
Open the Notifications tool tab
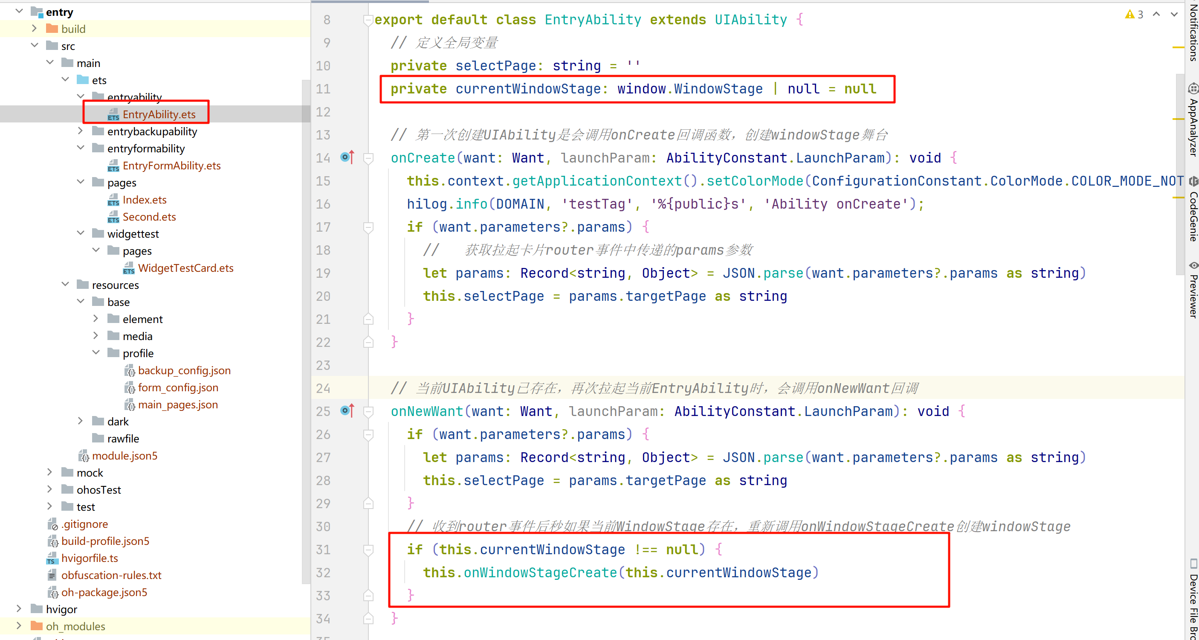pos(1193,31)
